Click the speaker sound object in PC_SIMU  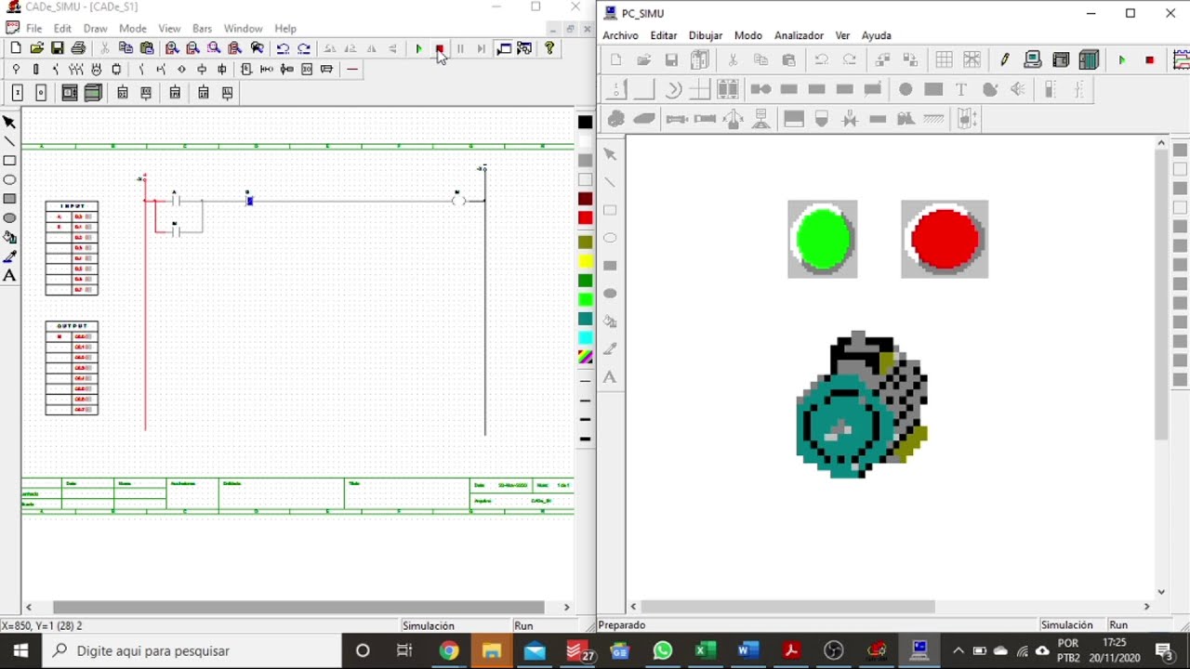click(x=1018, y=89)
